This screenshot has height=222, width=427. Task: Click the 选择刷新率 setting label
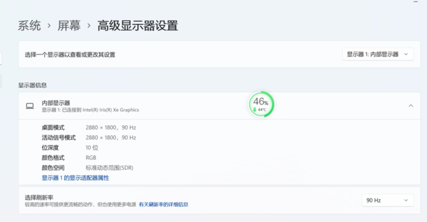[39, 197]
